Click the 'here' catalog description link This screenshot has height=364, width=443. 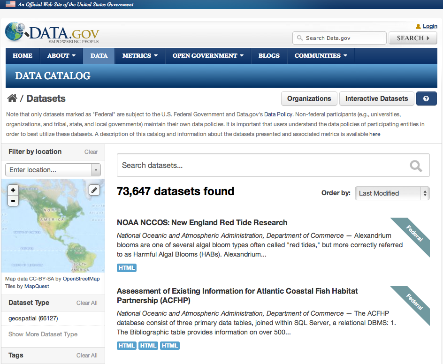point(374,134)
